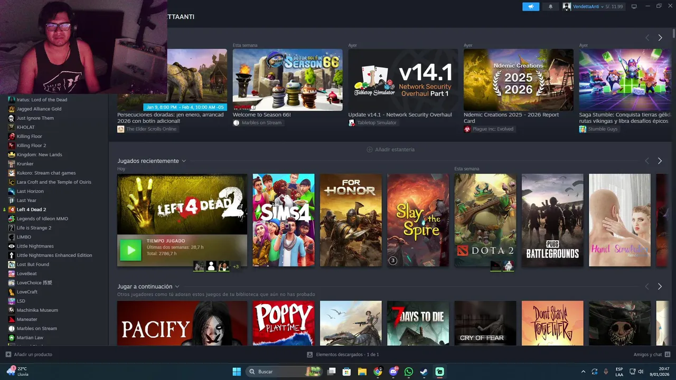Open Steam icon in taskbar
Viewport: 676px width, 380px height.
(424, 372)
